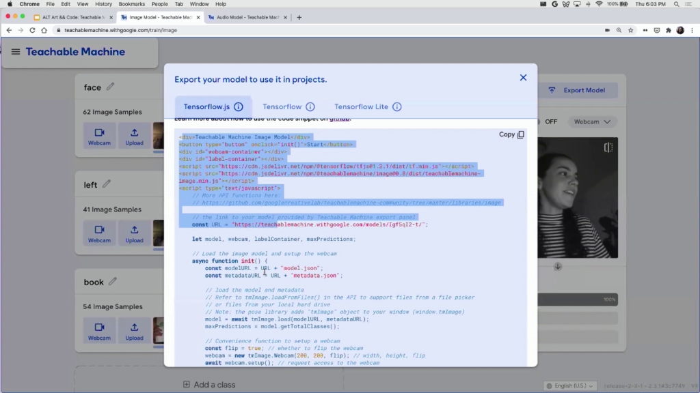Click the Export Model button
700x393 pixels.
coord(578,90)
